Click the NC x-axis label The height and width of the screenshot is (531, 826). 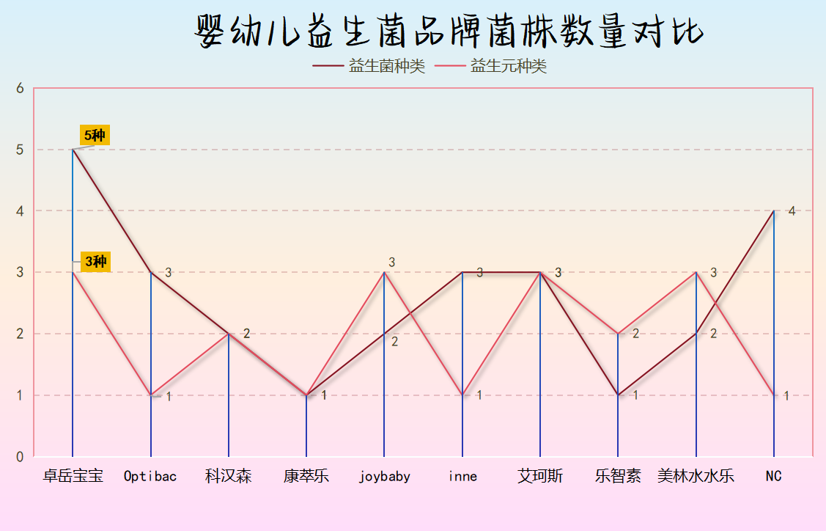773,476
